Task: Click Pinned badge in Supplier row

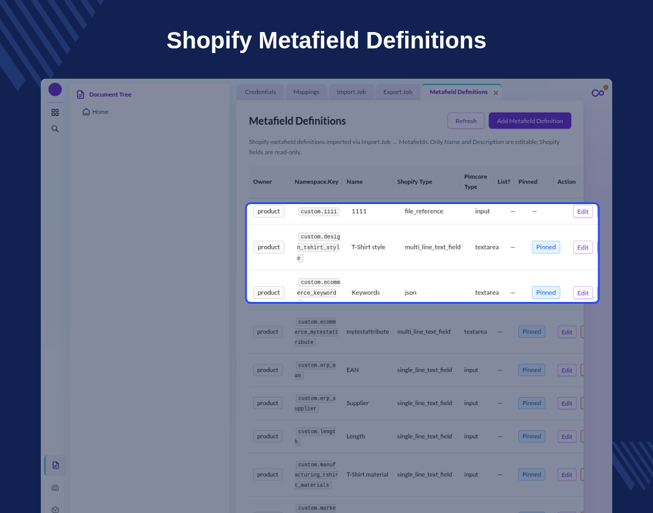Action: click(x=532, y=403)
